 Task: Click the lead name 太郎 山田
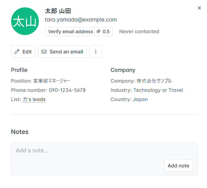[x=58, y=11]
